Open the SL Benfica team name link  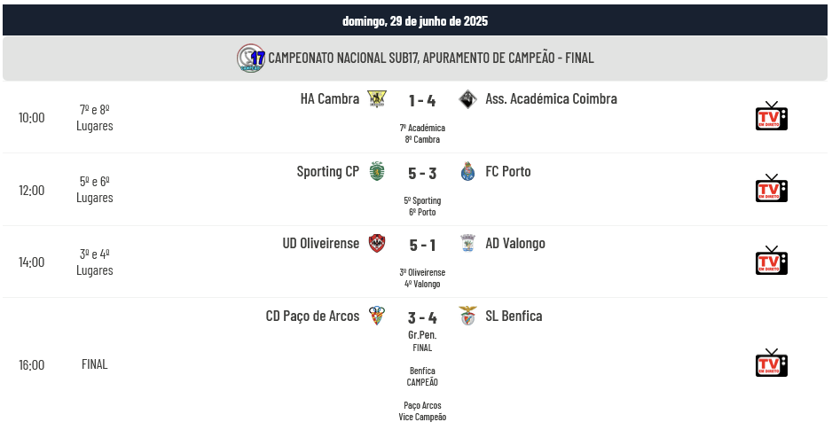(514, 316)
